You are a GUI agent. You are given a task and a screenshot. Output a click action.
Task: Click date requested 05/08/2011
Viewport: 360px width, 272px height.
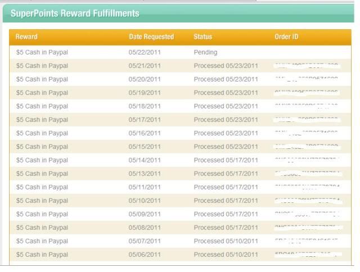click(x=145, y=228)
